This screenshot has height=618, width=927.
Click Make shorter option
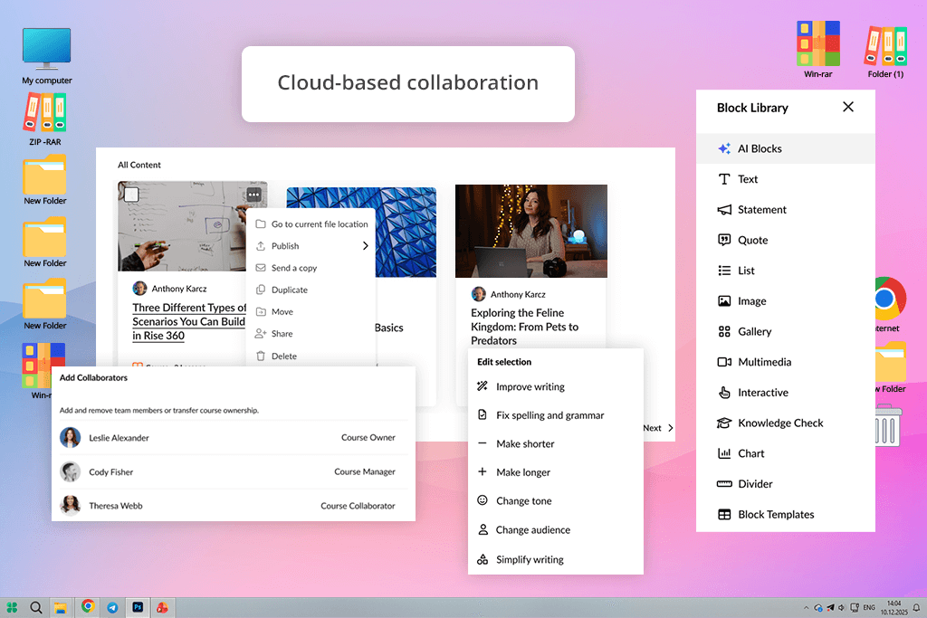point(555,443)
